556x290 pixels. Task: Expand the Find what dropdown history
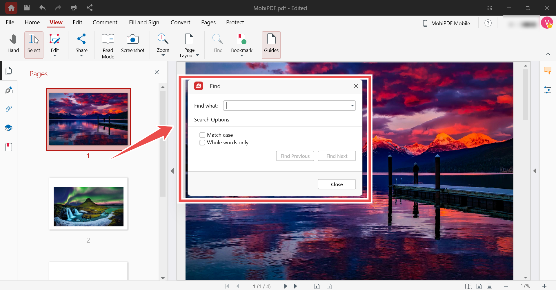click(x=352, y=106)
